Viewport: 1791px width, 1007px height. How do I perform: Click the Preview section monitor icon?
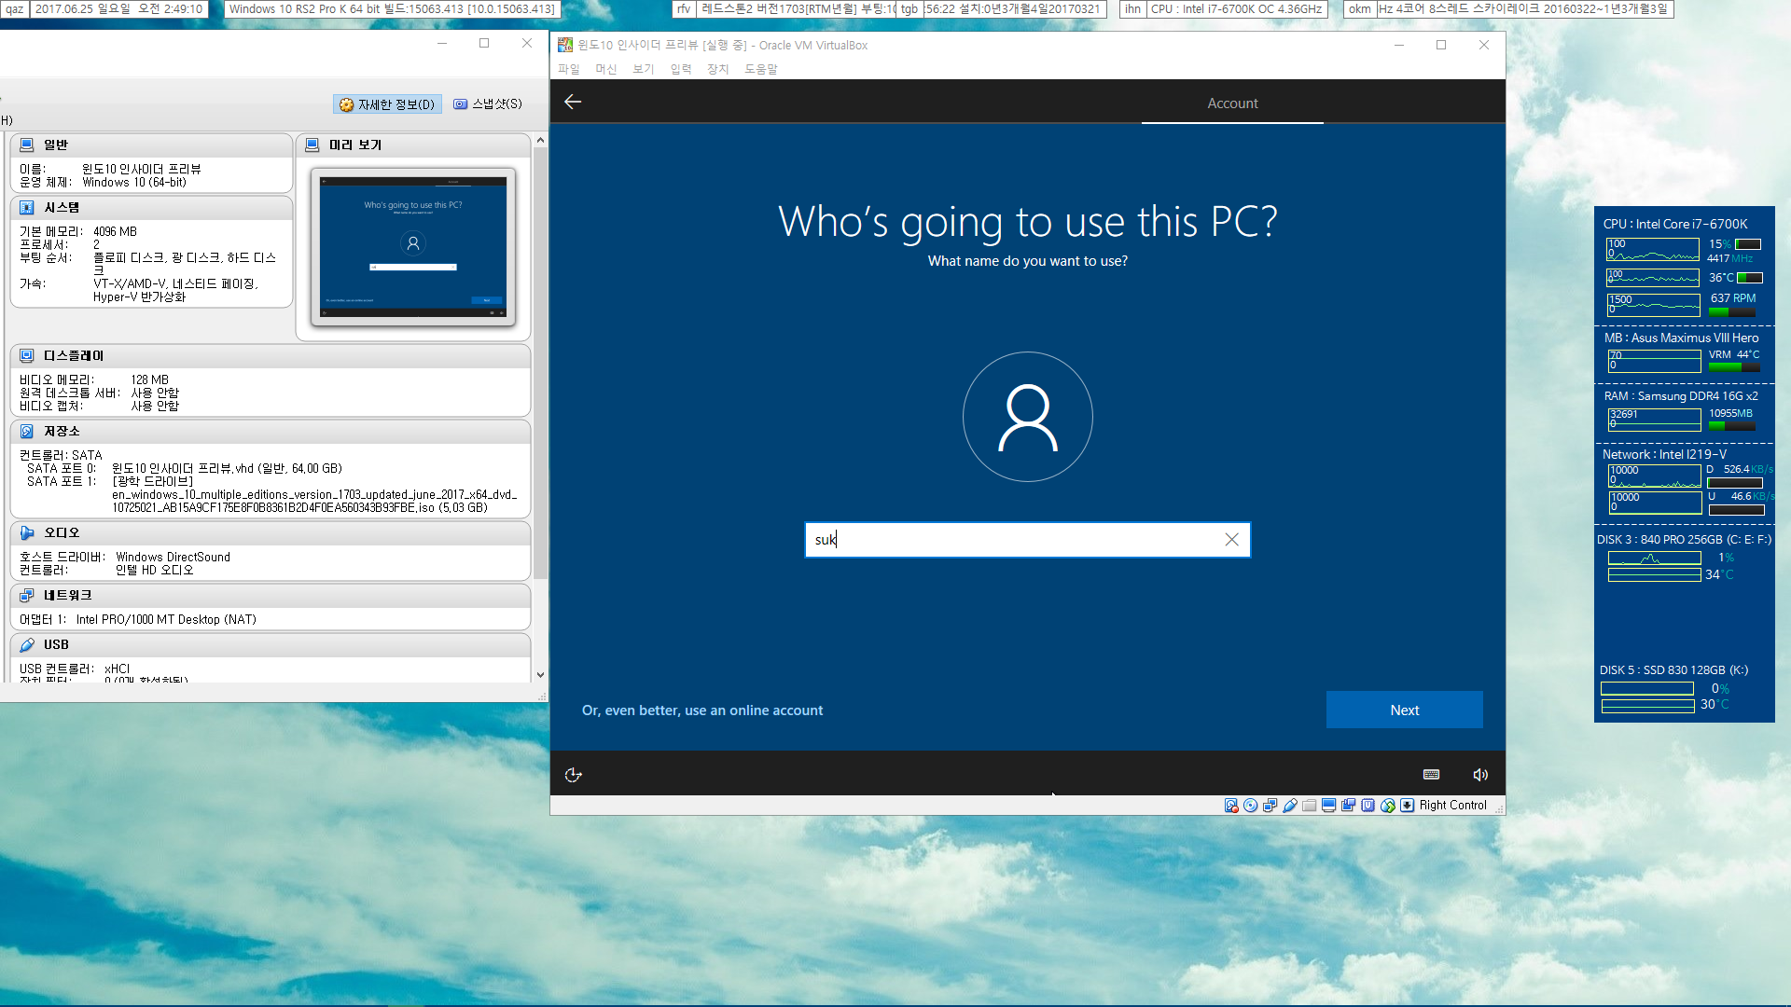[x=312, y=145]
